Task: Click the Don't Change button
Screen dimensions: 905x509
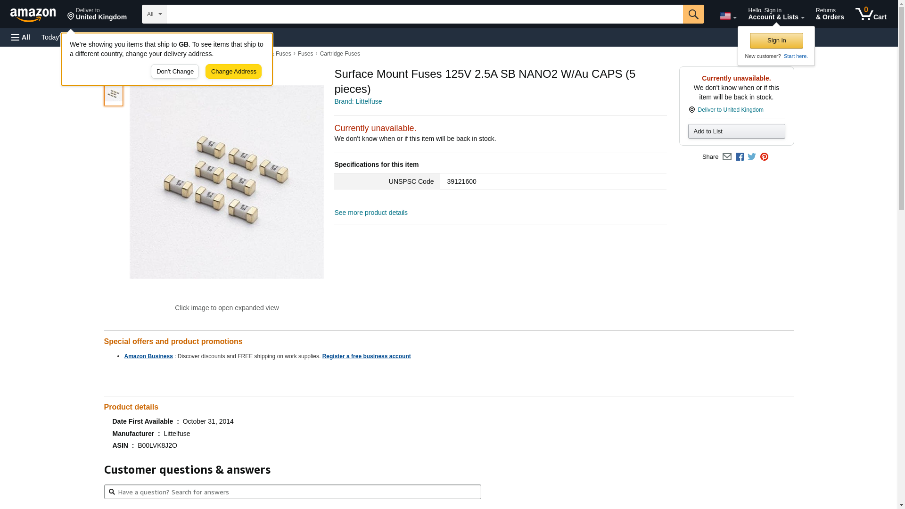Action: [175, 72]
